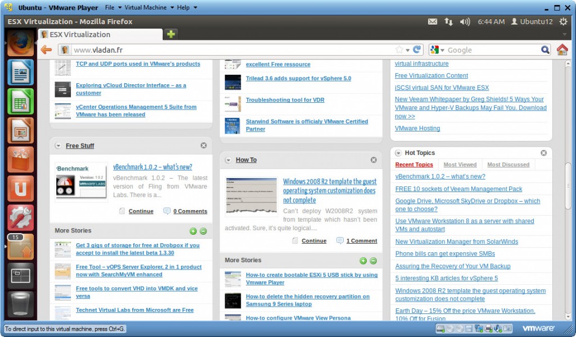Click the VMware network adapter status icon

pyautogui.click(x=478, y=328)
